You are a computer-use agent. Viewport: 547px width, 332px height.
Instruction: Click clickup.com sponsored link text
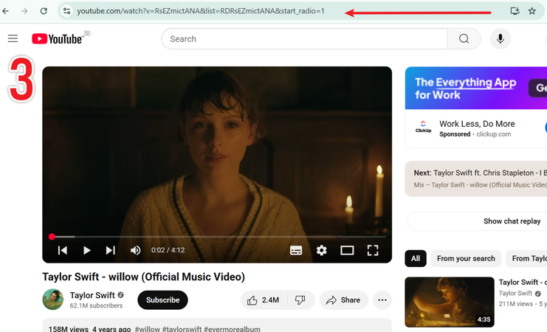click(x=494, y=134)
